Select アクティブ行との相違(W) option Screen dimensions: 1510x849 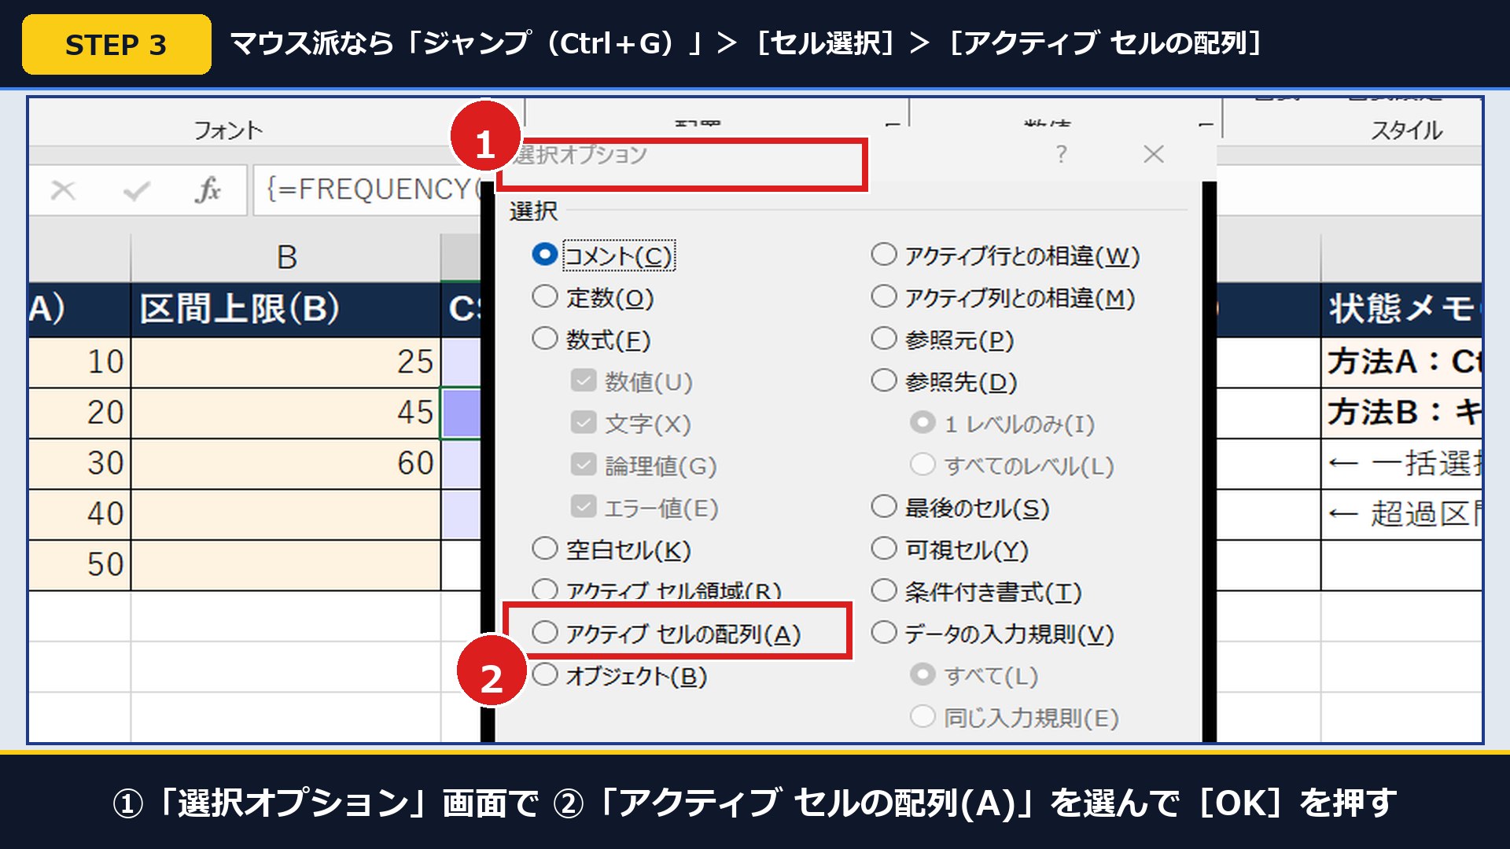coord(884,255)
